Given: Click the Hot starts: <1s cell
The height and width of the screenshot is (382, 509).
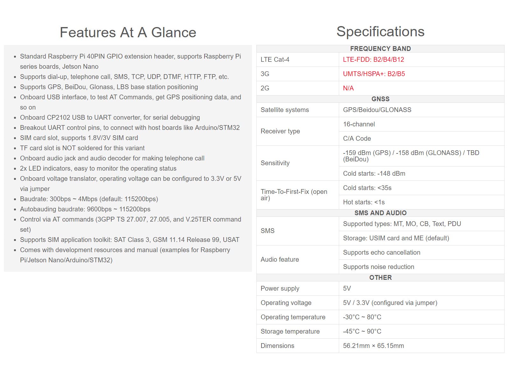Looking at the screenshot, I should pyautogui.click(x=422, y=202).
